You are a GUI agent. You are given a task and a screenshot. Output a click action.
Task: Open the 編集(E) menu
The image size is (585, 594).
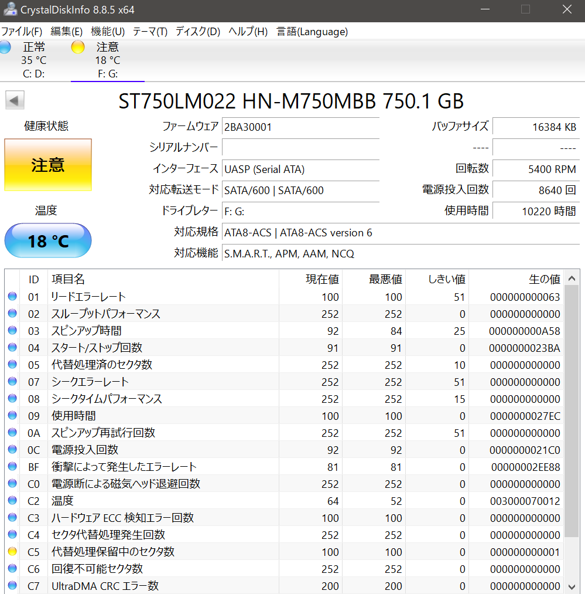(67, 32)
